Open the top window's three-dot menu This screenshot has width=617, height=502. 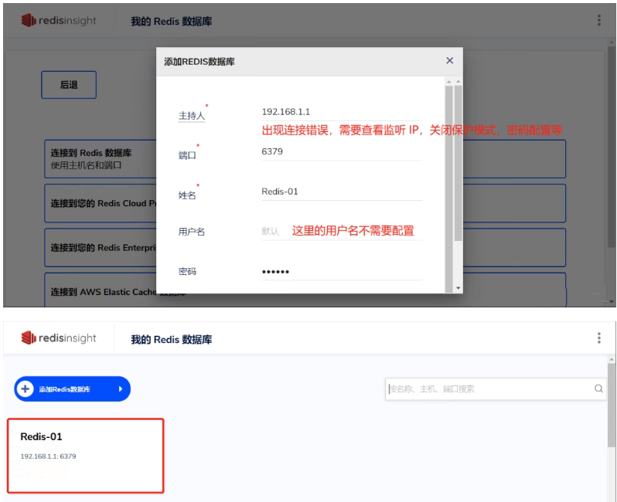599,20
